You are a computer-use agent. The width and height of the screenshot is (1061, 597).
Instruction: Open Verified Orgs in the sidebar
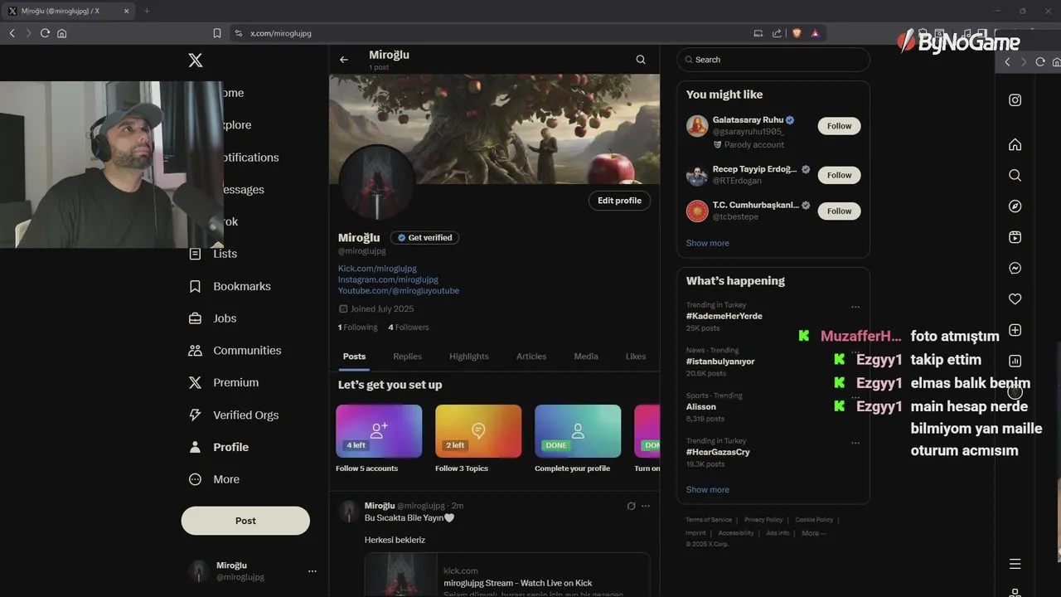tap(234, 415)
